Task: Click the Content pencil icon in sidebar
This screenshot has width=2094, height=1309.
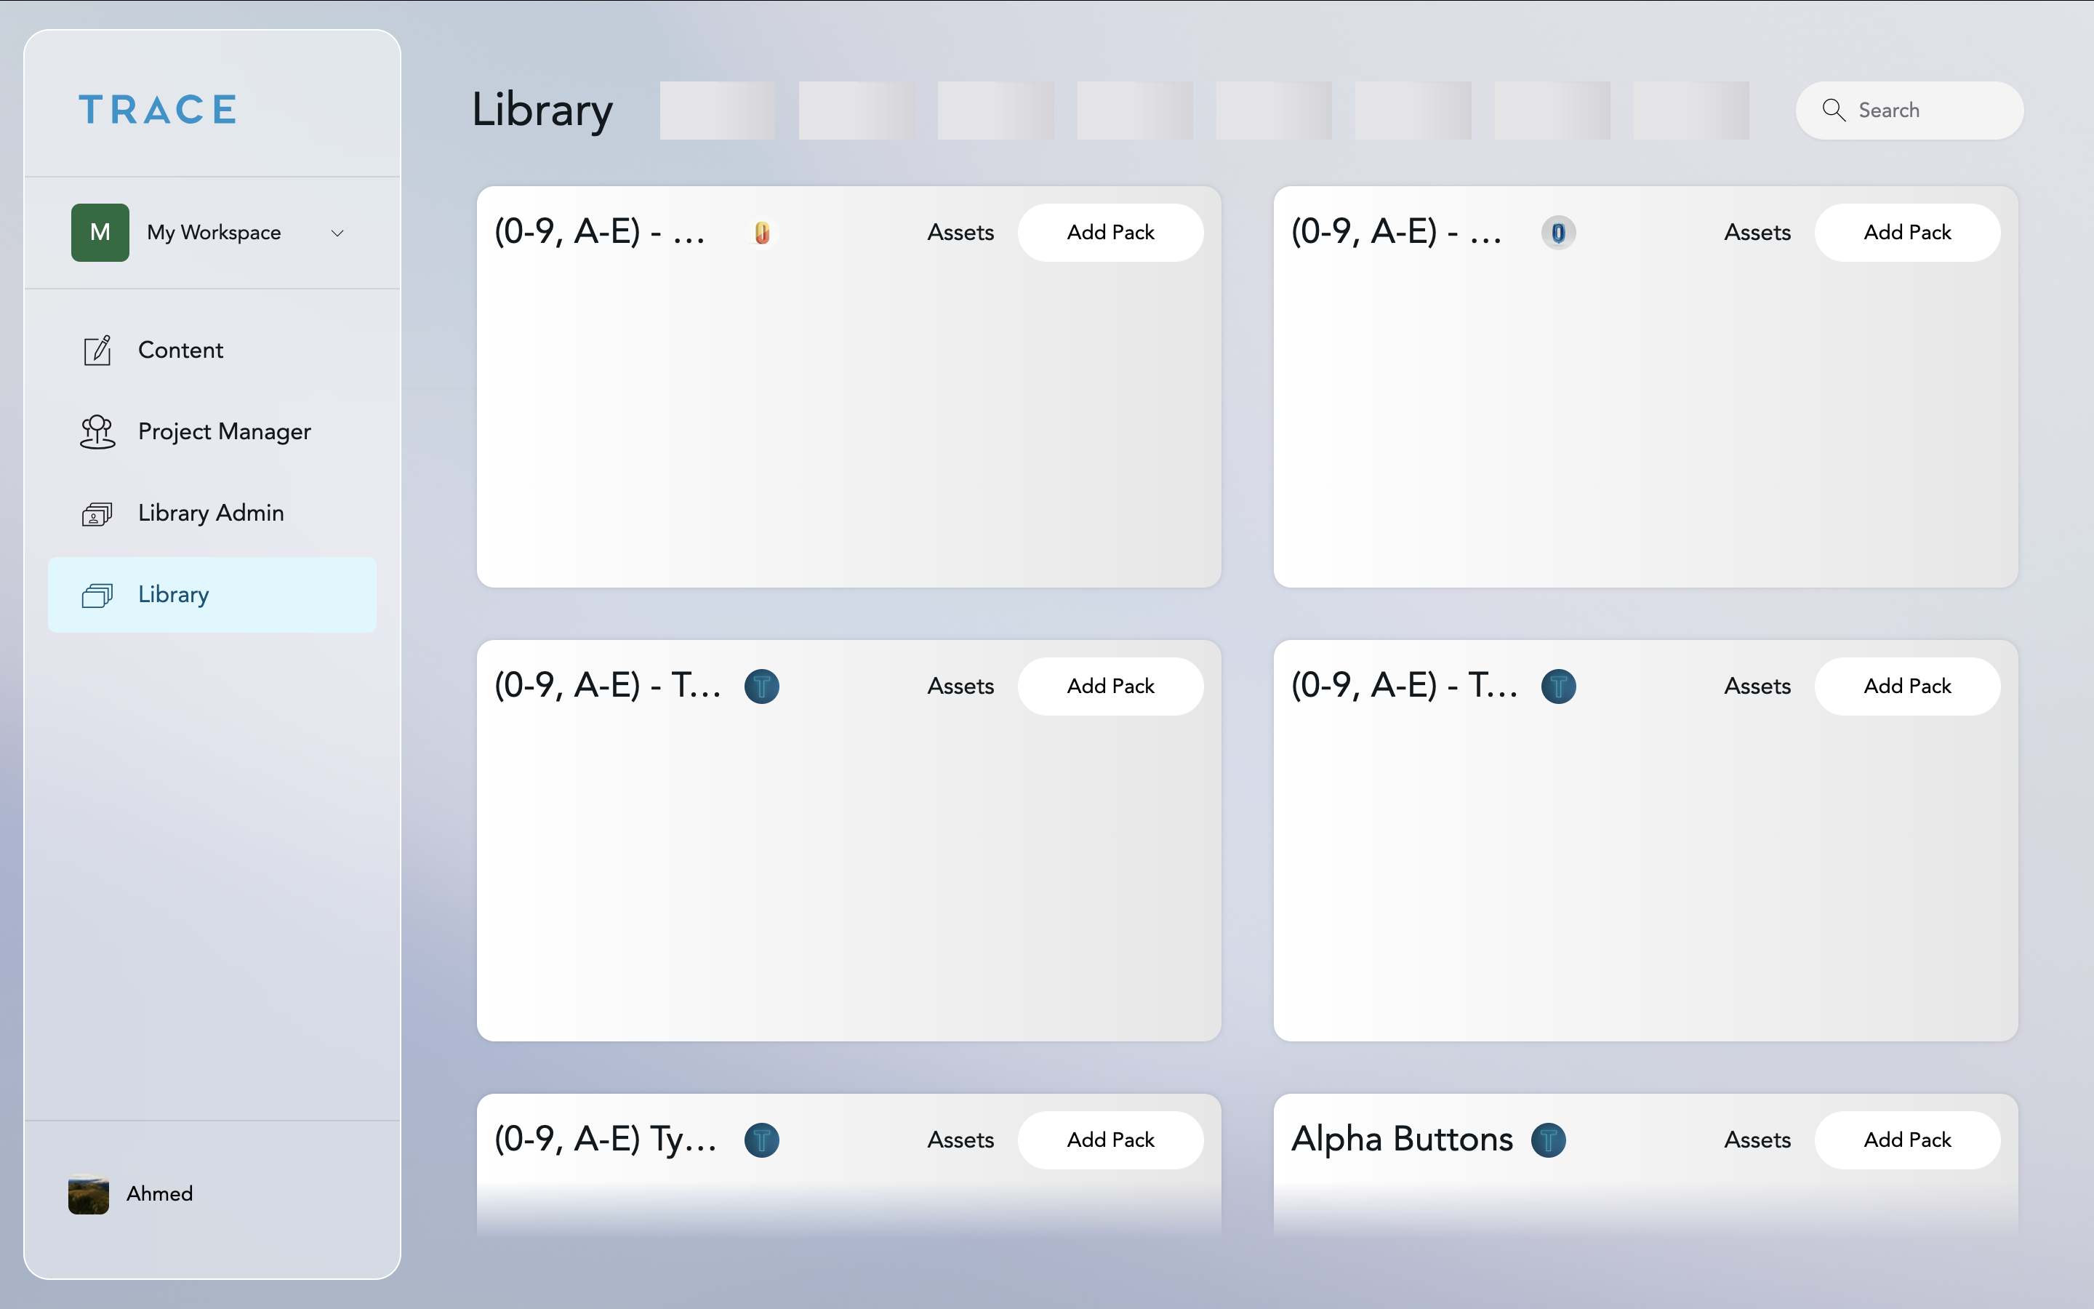Action: pyautogui.click(x=97, y=350)
